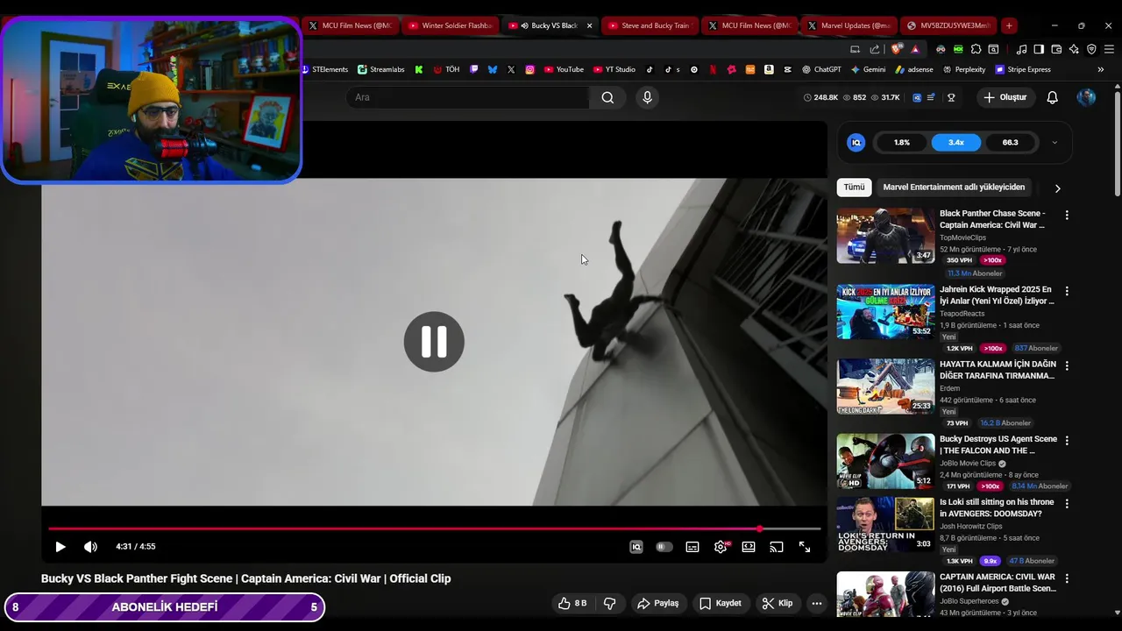This screenshot has height=631, width=1122.
Task: Enter fullscreen mode
Action: 805,547
